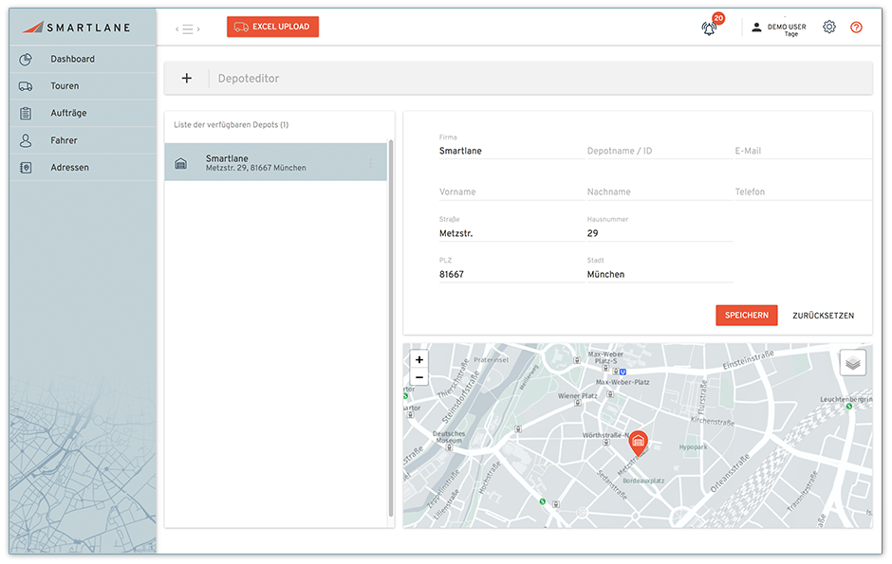Click the Nachname input field

point(660,192)
